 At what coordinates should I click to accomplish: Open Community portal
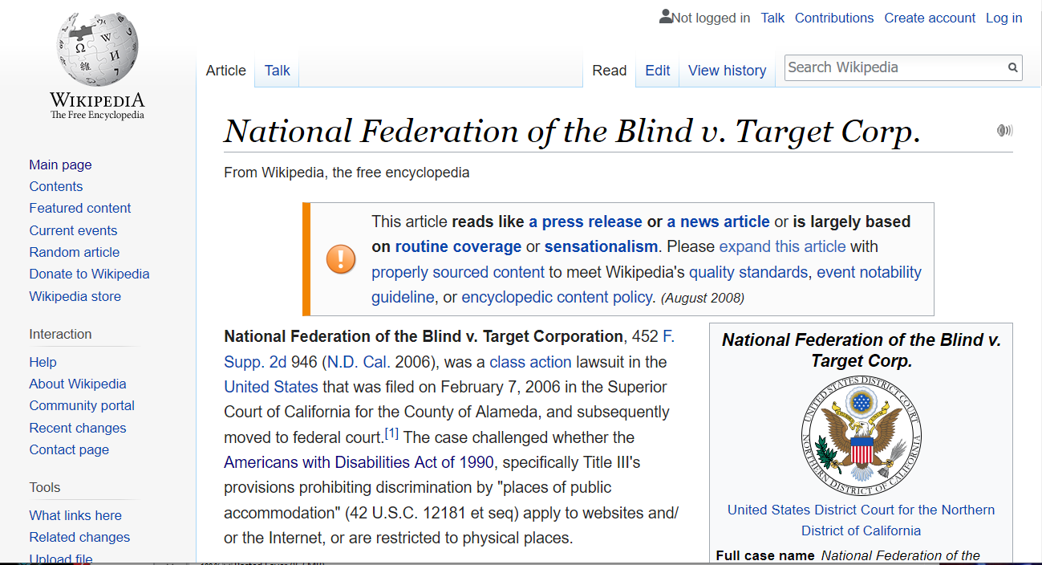tap(82, 405)
